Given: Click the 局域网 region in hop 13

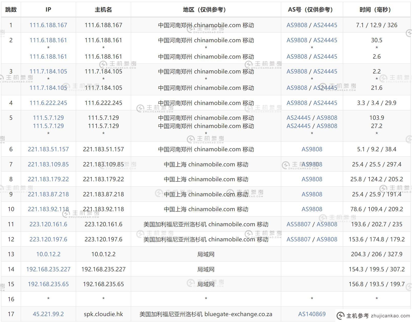Looking at the screenshot, I should 206,254.
